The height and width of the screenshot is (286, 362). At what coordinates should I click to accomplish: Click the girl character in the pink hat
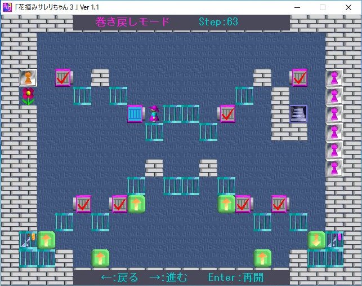click(154, 113)
